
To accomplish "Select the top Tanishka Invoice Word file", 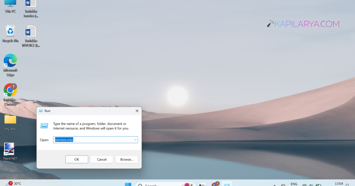I will [x=31, y=8].
